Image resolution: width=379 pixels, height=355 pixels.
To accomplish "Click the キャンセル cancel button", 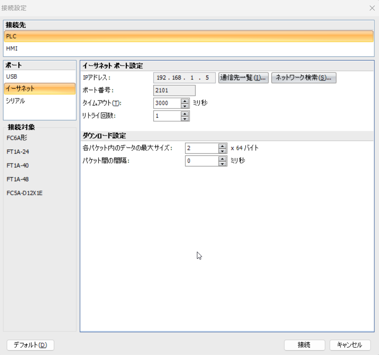I will click(350, 345).
